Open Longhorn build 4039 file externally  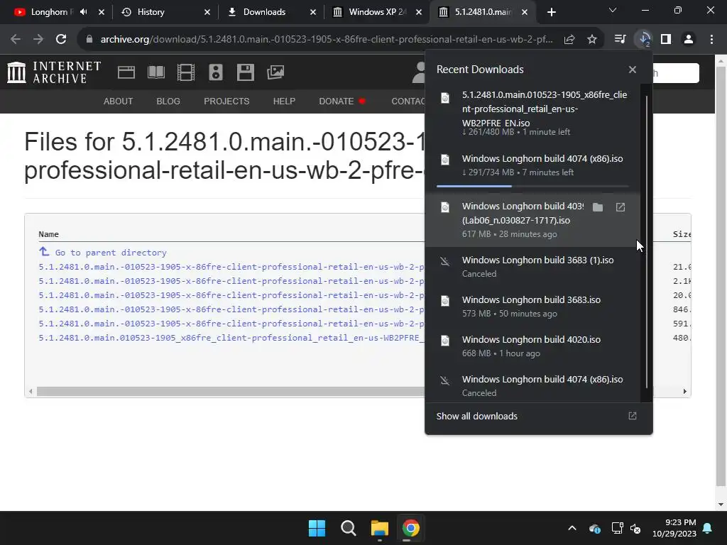(x=621, y=207)
